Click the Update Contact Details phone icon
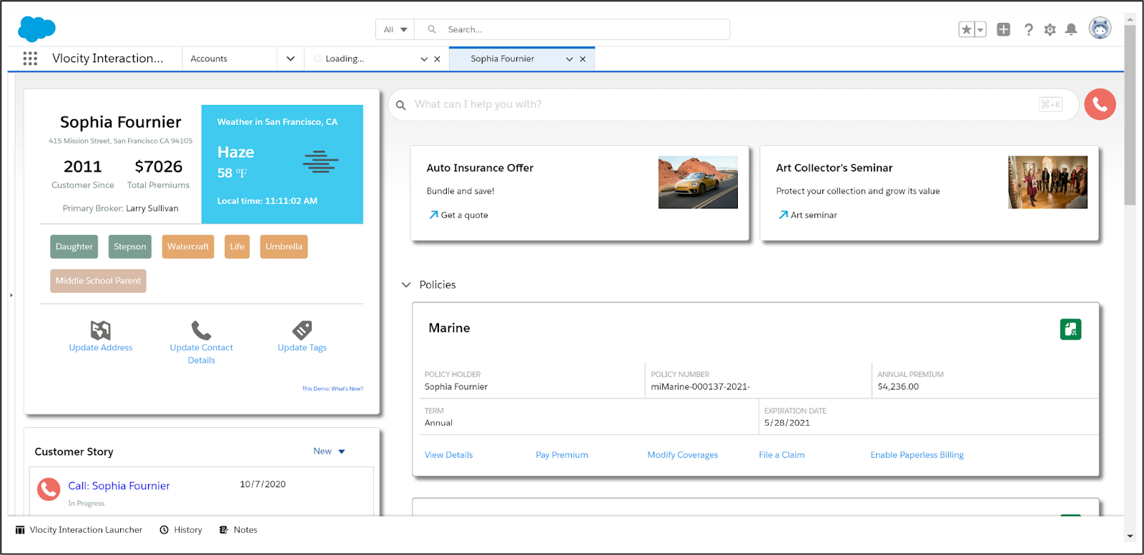1144x555 pixels. (202, 330)
